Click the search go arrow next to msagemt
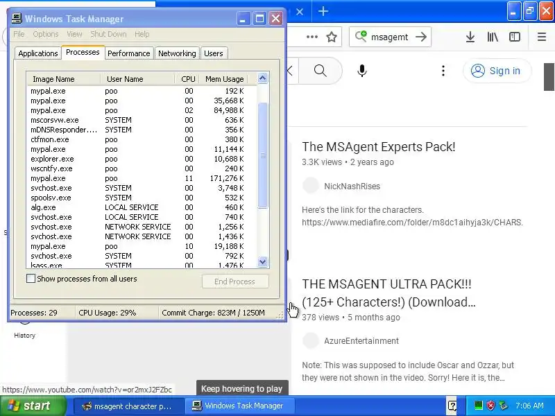The image size is (555, 416). 421,37
